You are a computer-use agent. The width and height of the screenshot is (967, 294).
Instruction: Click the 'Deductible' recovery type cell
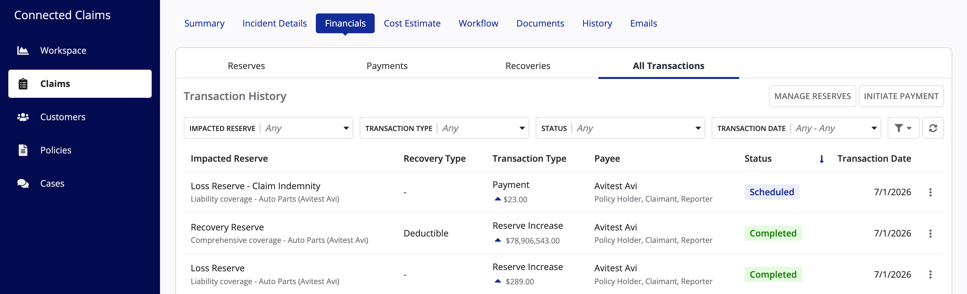[426, 233]
